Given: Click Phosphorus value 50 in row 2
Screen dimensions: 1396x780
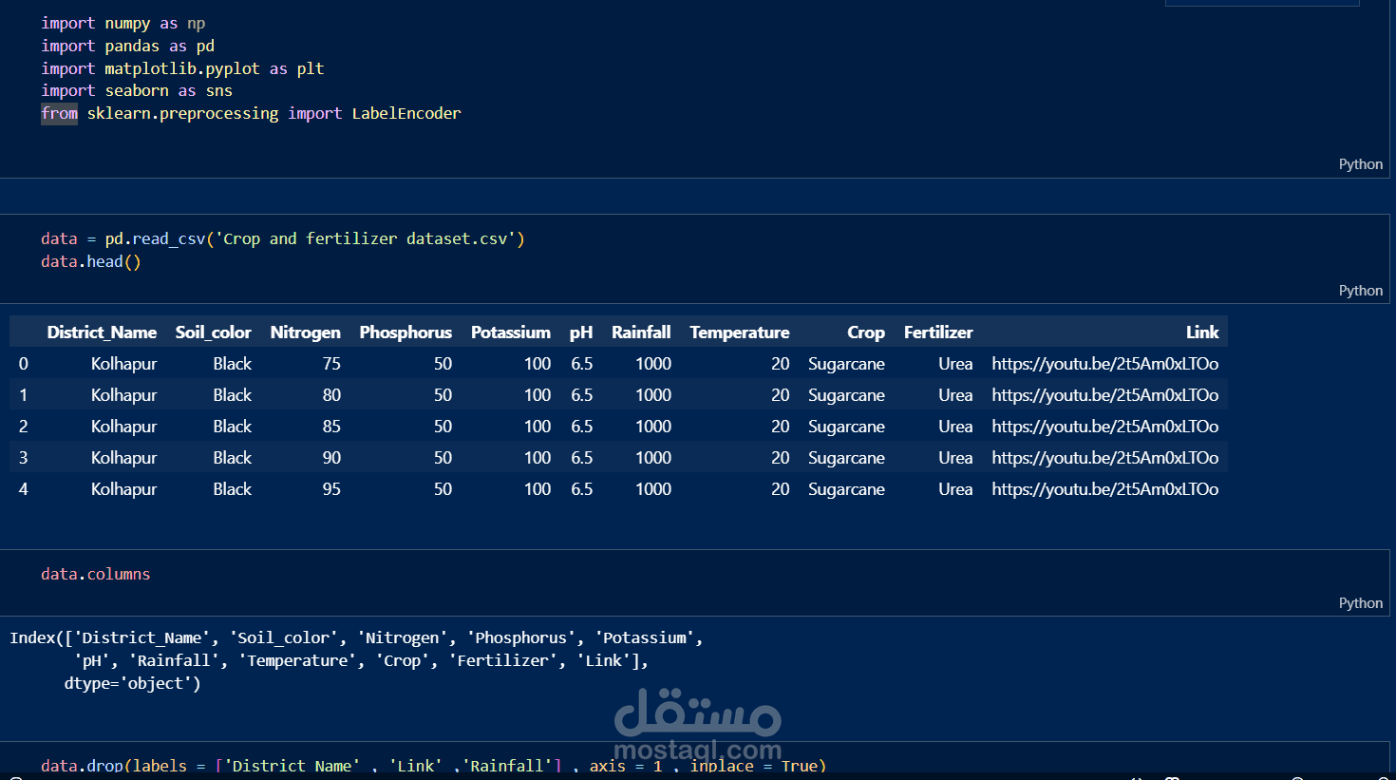Looking at the screenshot, I should pyautogui.click(x=443, y=427).
